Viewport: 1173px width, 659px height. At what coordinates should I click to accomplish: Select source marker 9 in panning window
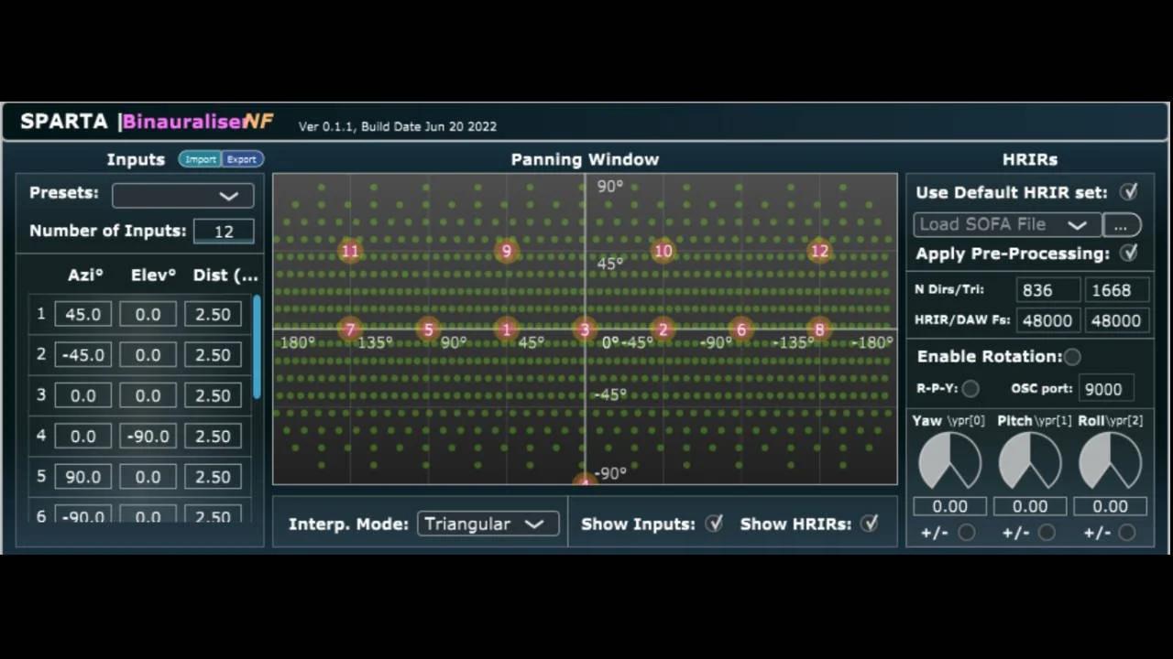(507, 251)
